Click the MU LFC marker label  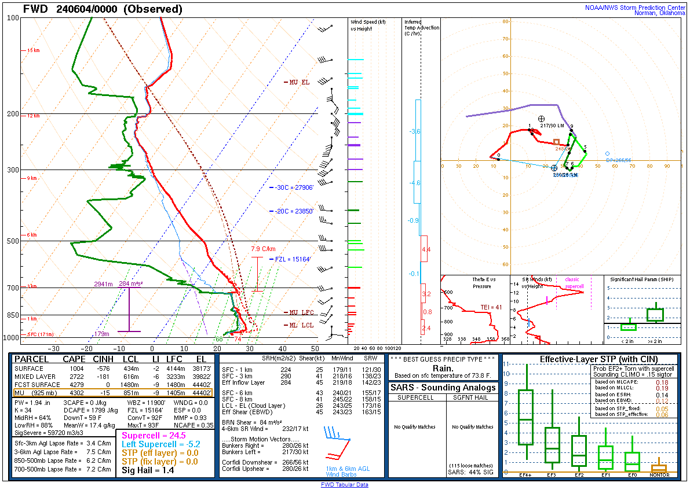[301, 312]
